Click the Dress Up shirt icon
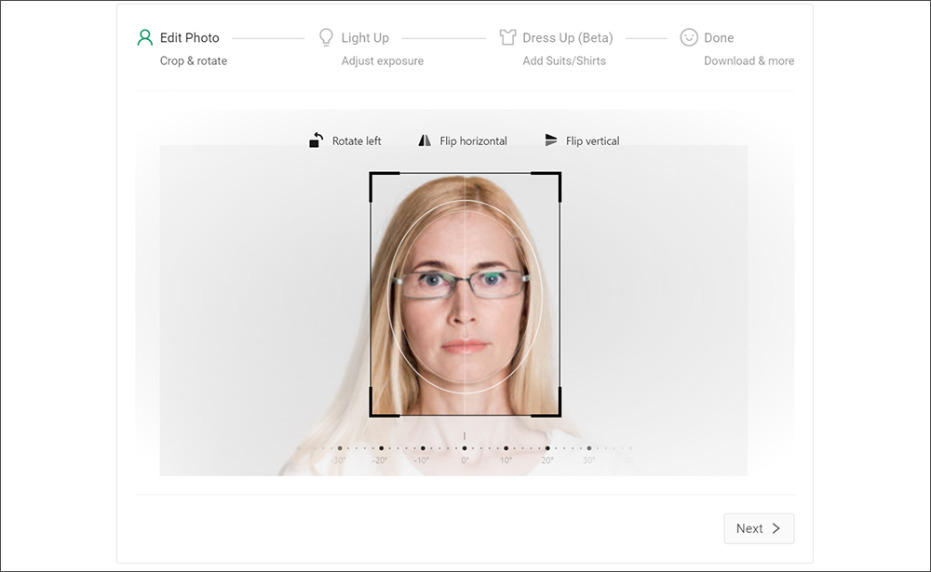The image size is (931, 572). click(x=507, y=36)
